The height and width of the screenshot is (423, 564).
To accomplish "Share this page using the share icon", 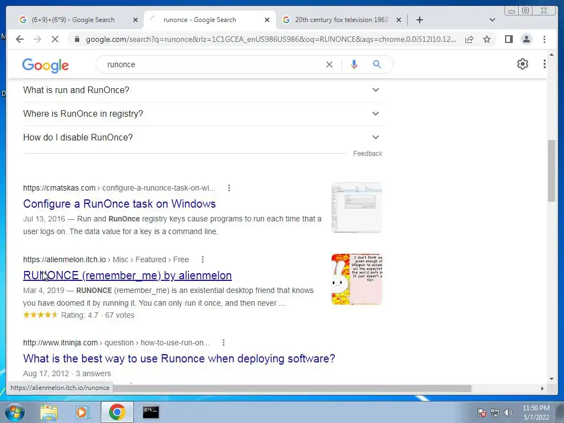I will click(469, 39).
